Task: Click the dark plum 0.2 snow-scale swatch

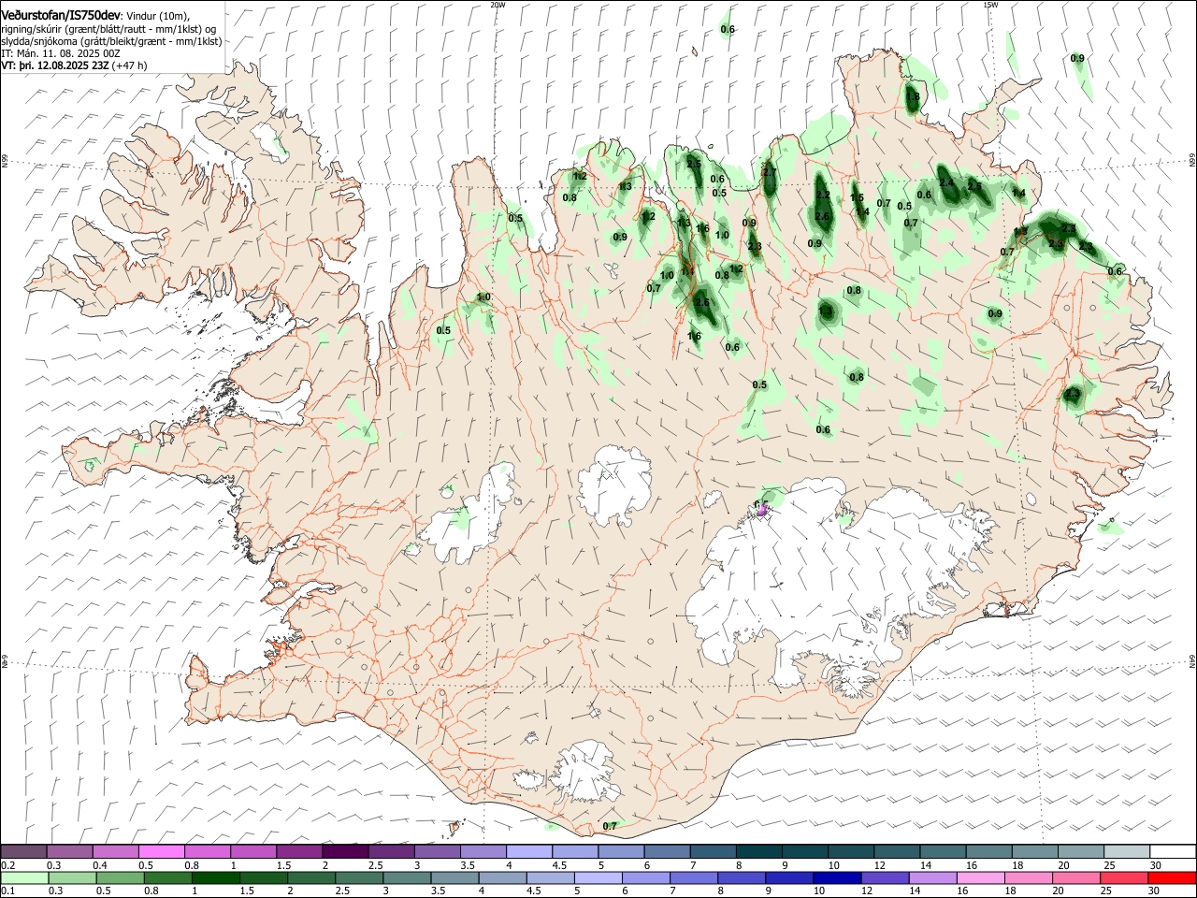Action: [23, 852]
